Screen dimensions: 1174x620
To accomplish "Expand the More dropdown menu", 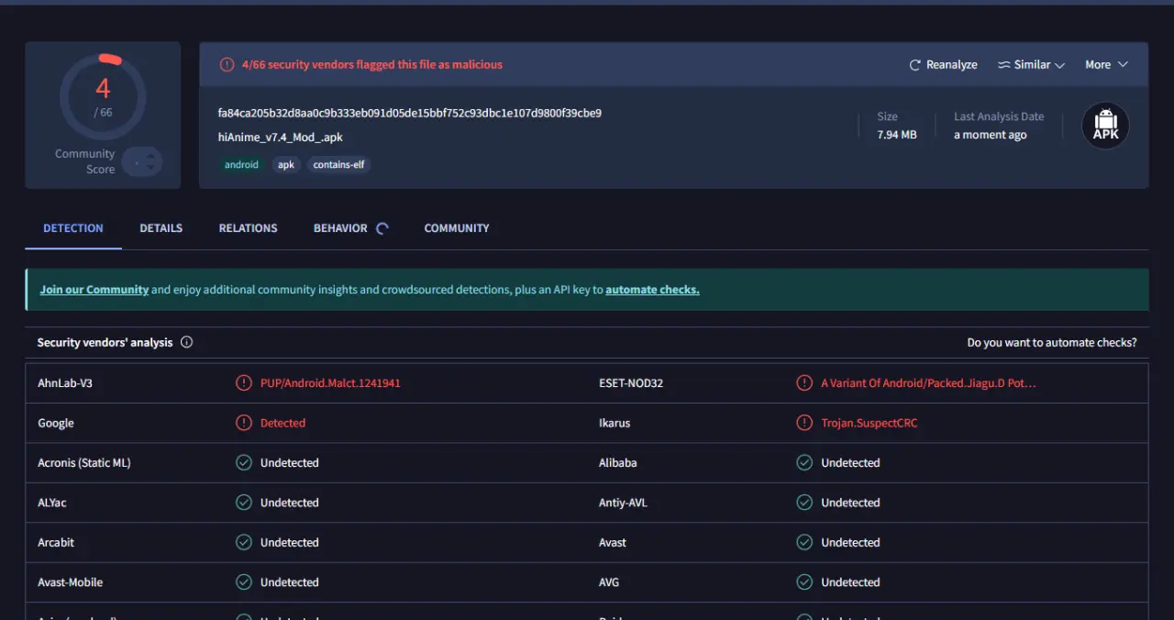I will tap(1106, 65).
